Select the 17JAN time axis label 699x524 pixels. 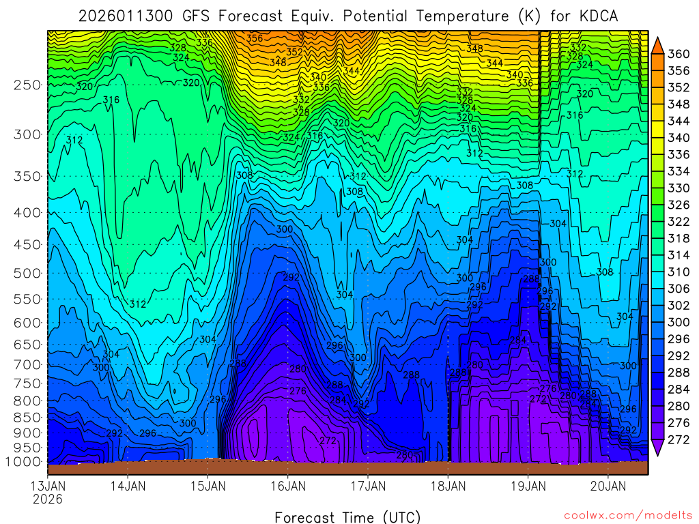coord(368,486)
